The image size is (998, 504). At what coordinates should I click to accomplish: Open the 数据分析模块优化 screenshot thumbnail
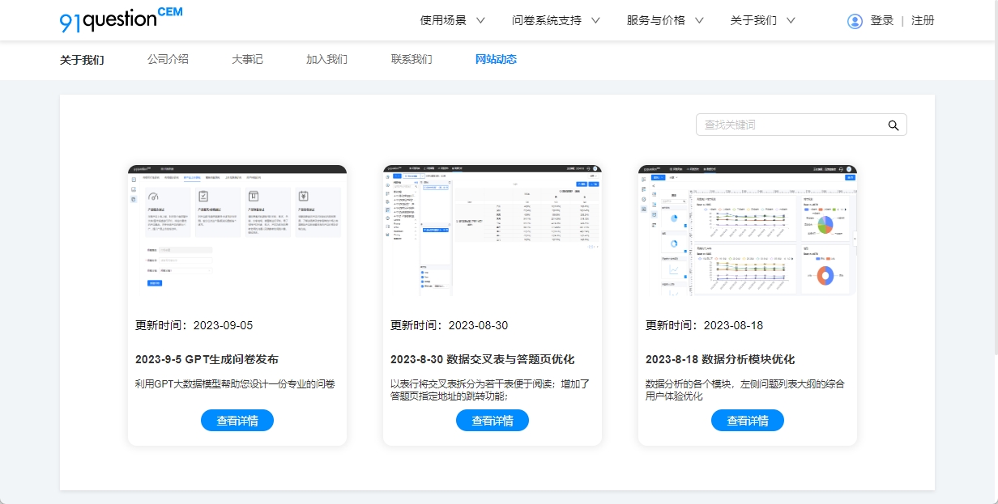pyautogui.click(x=748, y=231)
